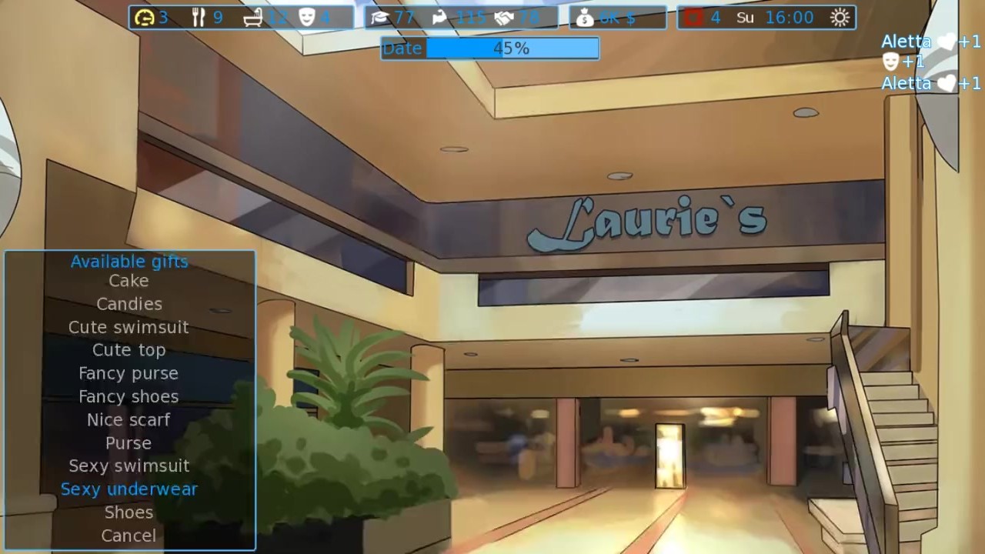This screenshot has width=985, height=554.
Task: Click the Date progress bar
Action: coord(490,48)
